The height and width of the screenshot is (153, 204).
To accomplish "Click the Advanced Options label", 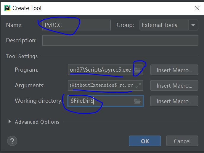I will pyautogui.click(x=37, y=122).
